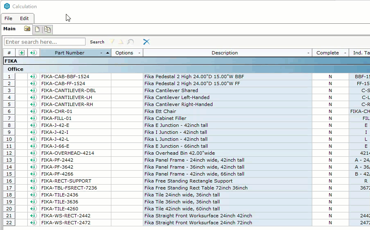Click info icon for FIKA-J-42-I
The height and width of the screenshot is (230, 370).
point(34,132)
